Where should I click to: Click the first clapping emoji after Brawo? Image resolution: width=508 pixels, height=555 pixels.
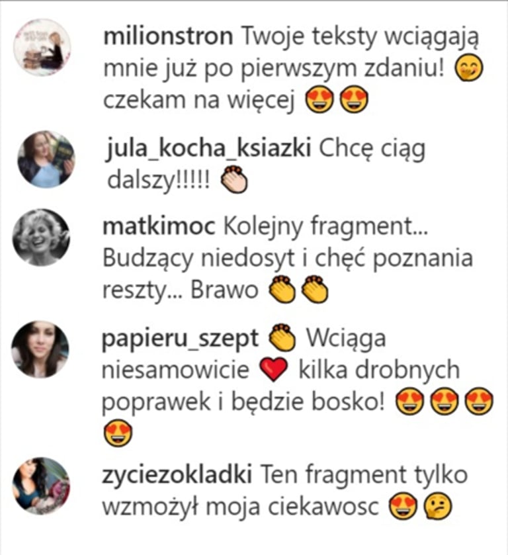282,289
